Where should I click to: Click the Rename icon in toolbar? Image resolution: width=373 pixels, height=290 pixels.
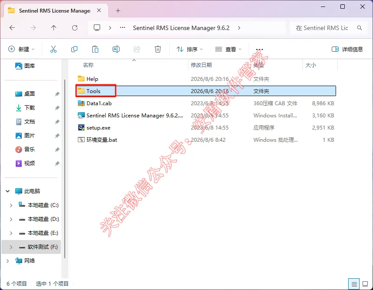tap(116, 49)
